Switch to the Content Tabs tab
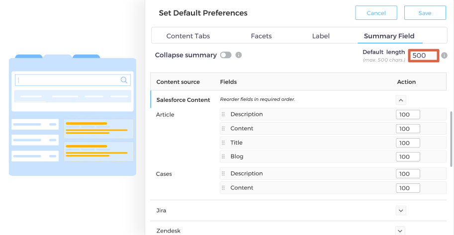The height and width of the screenshot is (235, 454). pos(188,36)
